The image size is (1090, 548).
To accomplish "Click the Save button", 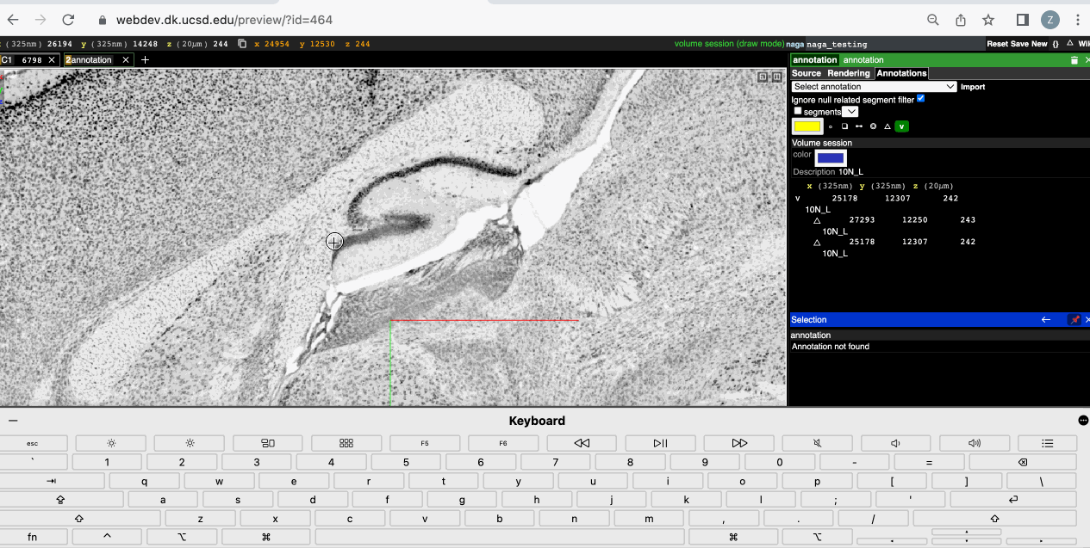I will [x=1019, y=44].
